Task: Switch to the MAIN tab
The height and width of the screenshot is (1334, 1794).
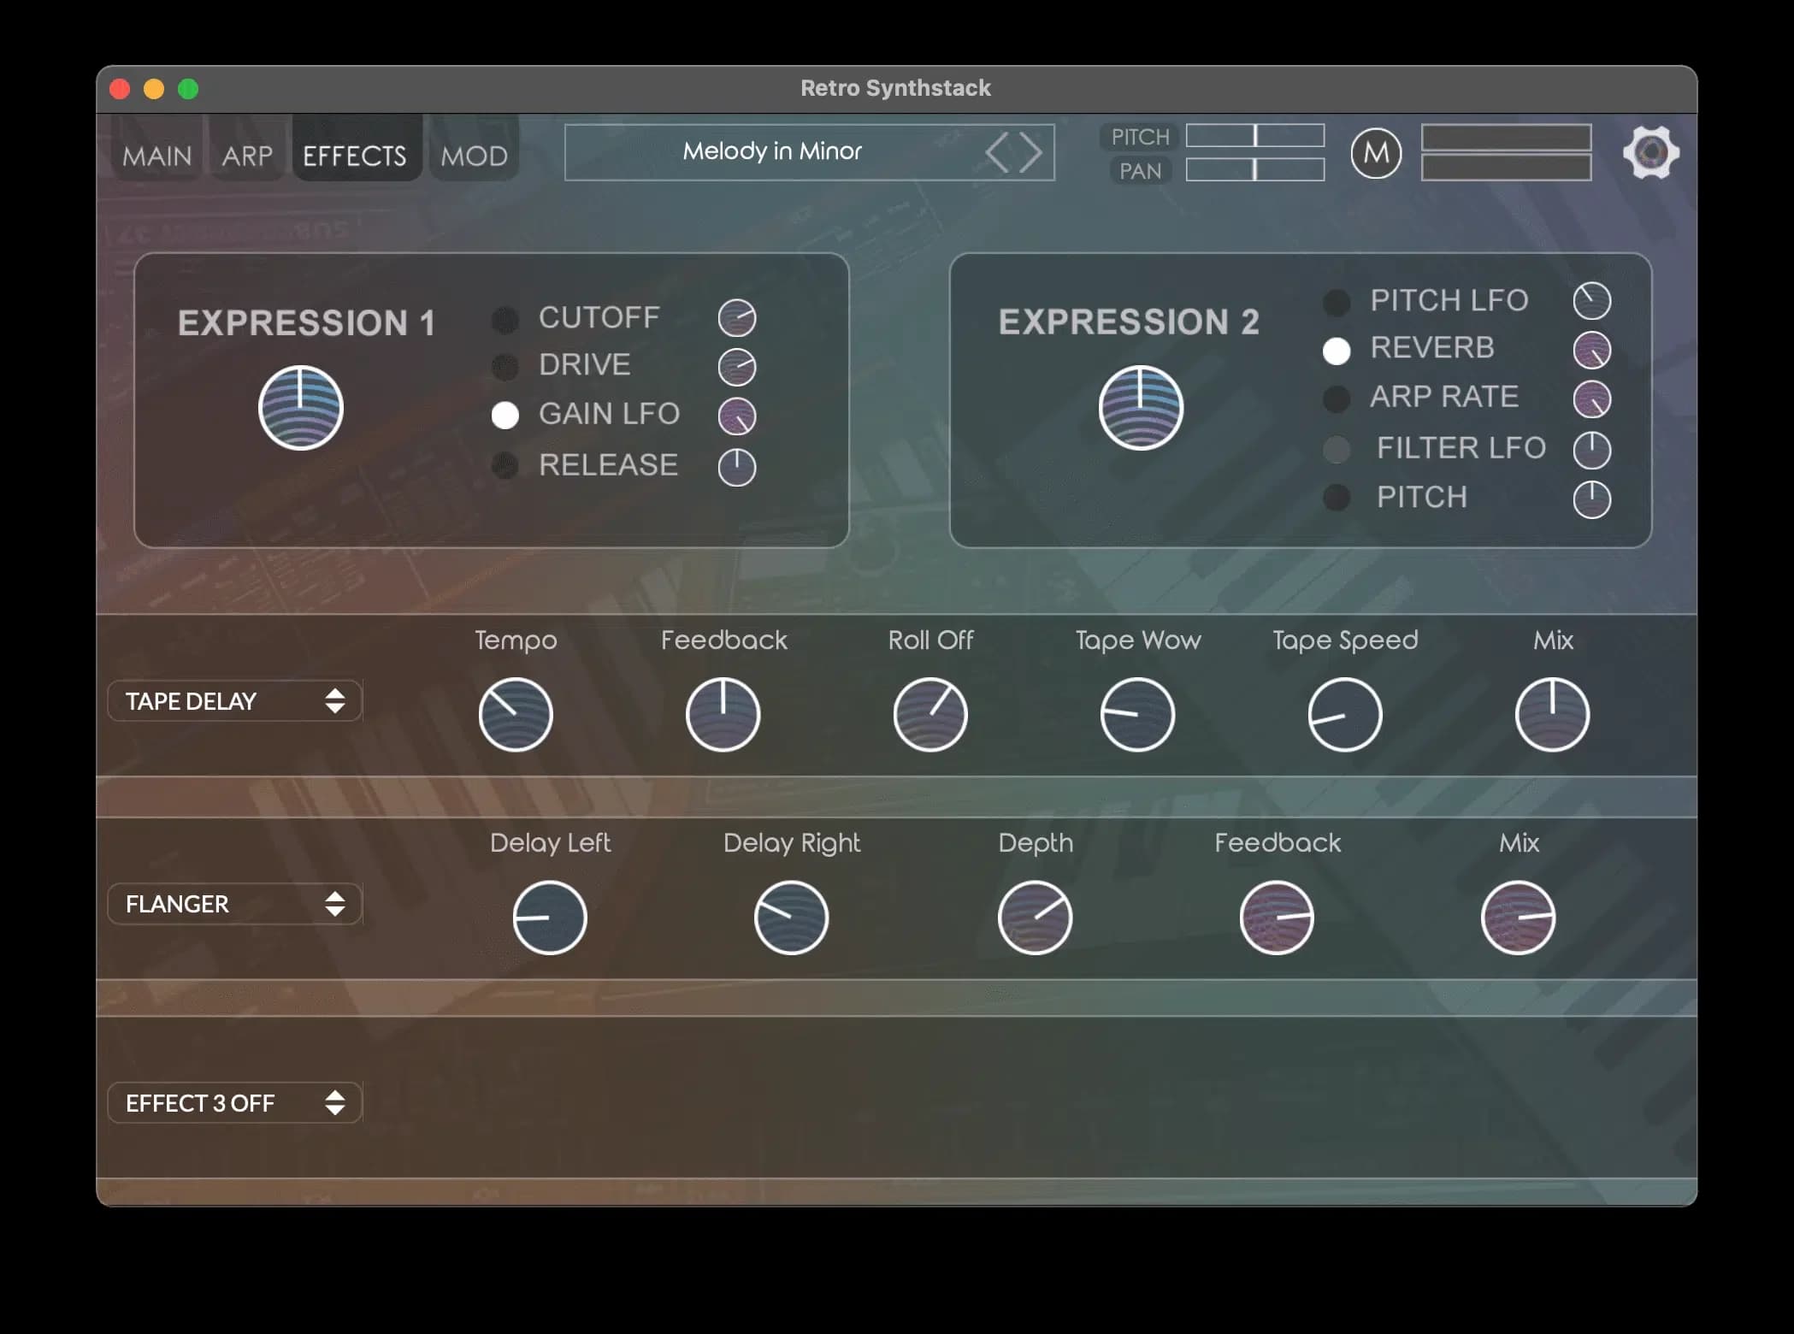Action: [156, 155]
